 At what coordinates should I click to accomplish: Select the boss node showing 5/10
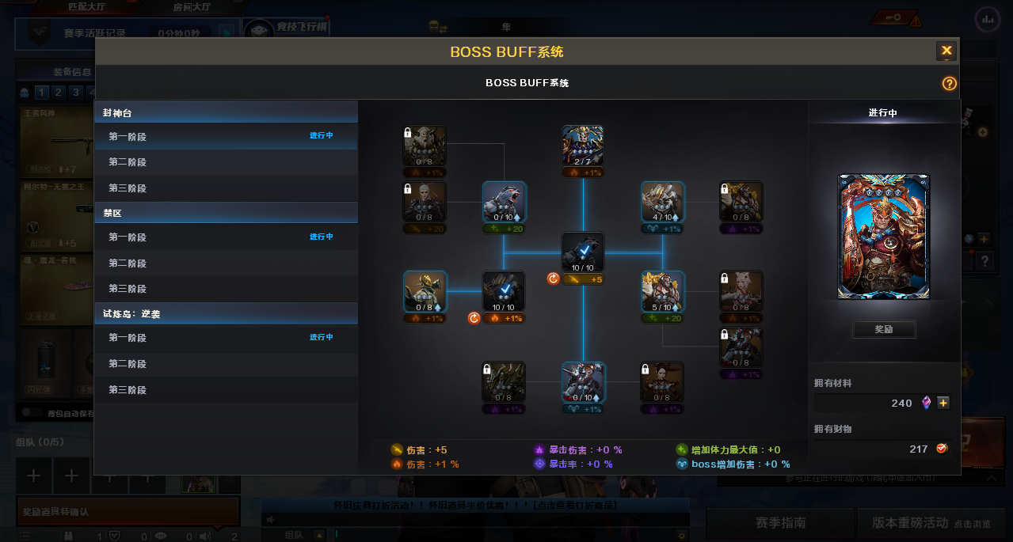pyautogui.click(x=663, y=292)
